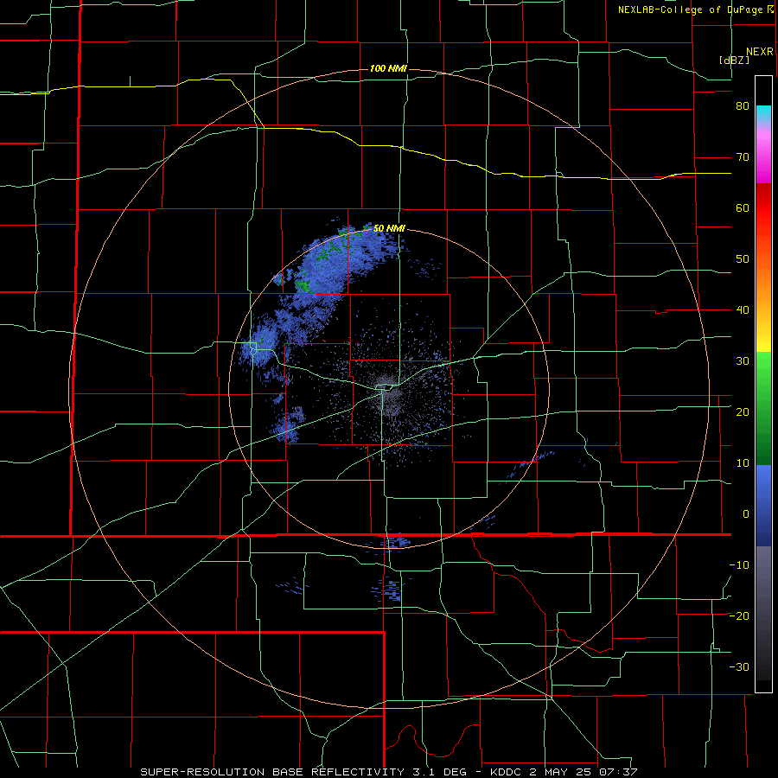This screenshot has width=778, height=778.
Task: Click the 20 value on the dBZ scale
Action: coord(743,411)
